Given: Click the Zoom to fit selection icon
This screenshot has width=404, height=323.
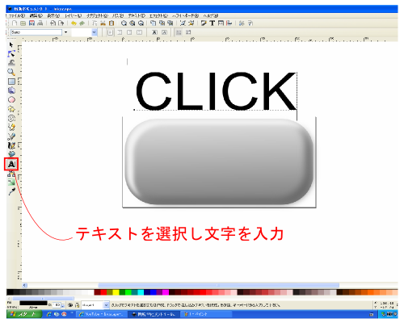Looking at the screenshot, I should coord(124,23).
